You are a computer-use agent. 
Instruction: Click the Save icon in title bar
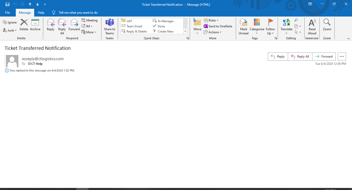[8, 4]
